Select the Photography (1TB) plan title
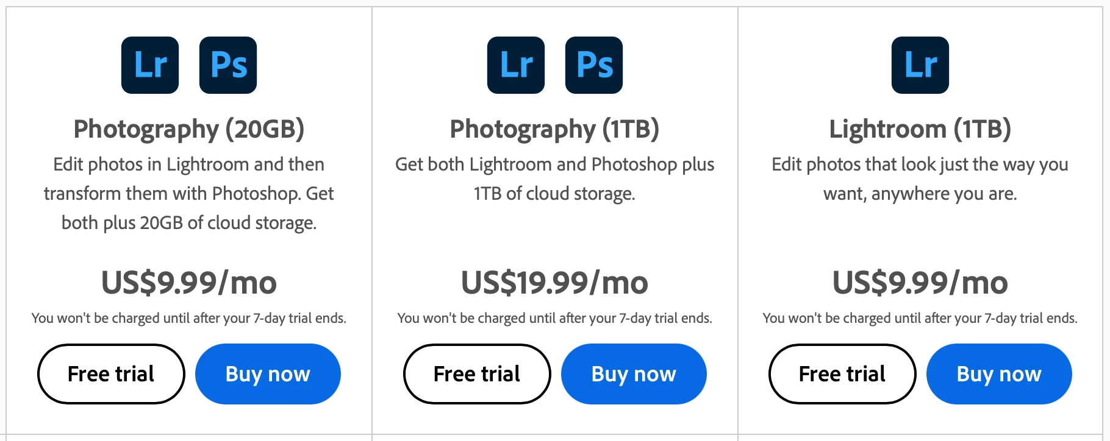The width and height of the screenshot is (1110, 441). (554, 129)
